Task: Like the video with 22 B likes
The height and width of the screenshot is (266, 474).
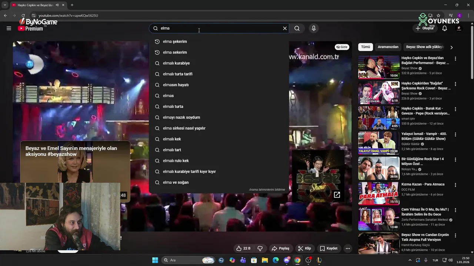Action: [244, 248]
